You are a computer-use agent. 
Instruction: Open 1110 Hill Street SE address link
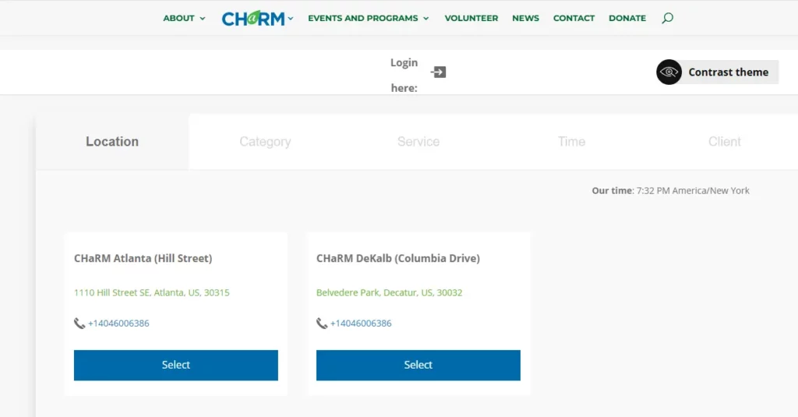[152, 293]
